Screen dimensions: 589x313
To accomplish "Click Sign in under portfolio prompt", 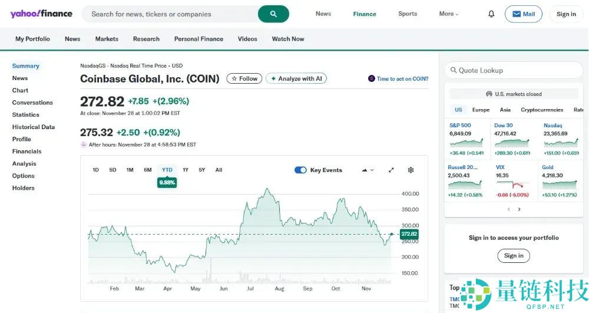I will 514,255.
